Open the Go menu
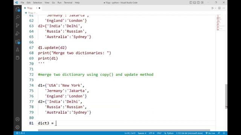This screenshot has height=135, width=241. click(53, 3)
